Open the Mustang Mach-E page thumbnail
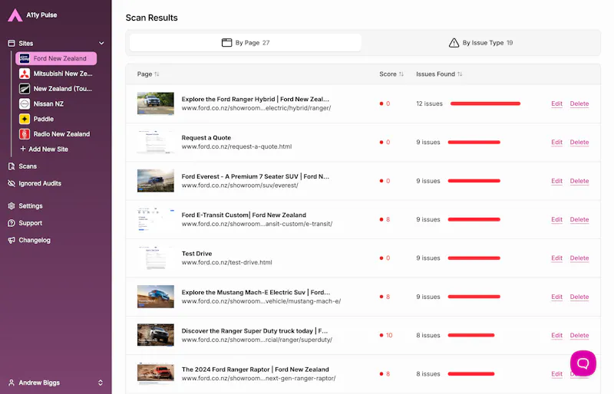The height and width of the screenshot is (394, 614). 156,297
